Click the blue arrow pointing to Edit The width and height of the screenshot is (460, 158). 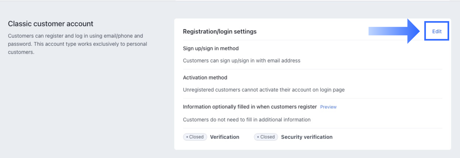click(394, 31)
